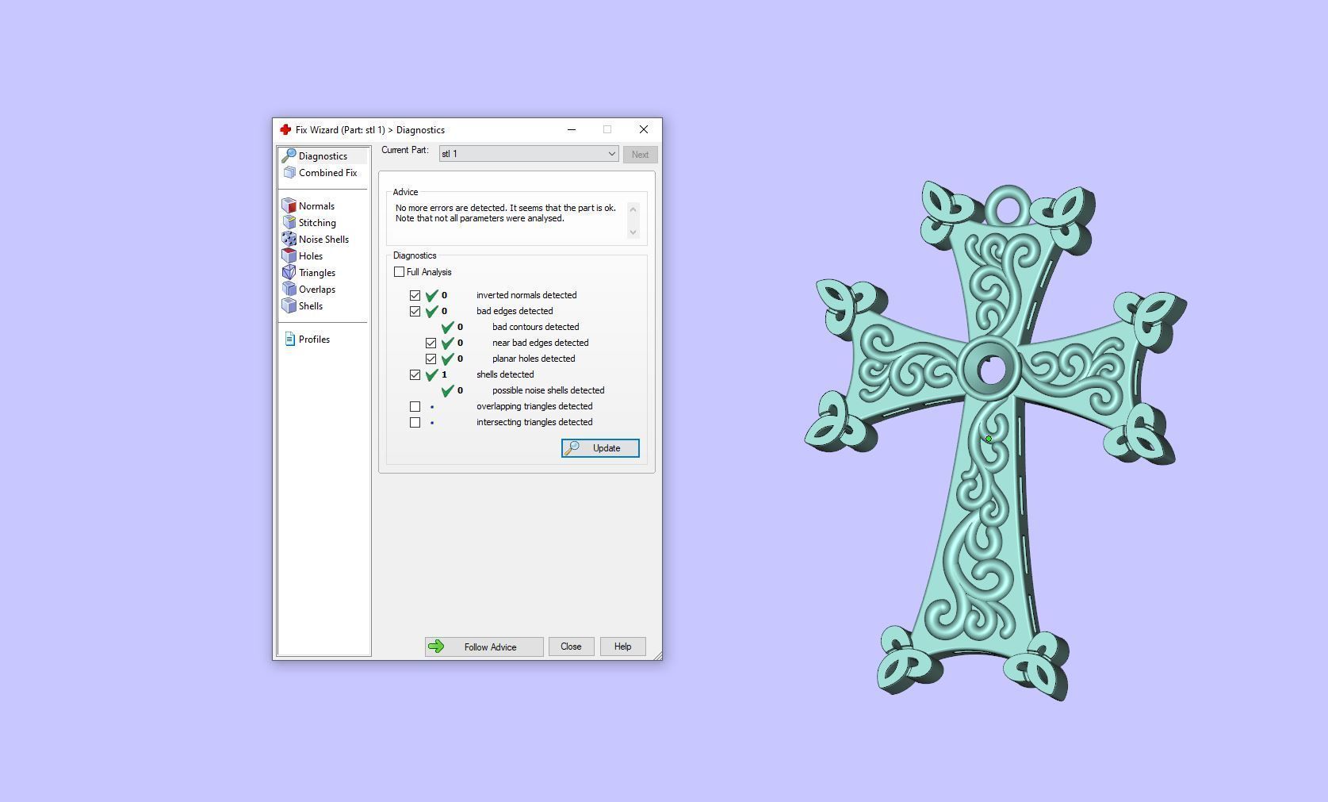Click the 'bad contours detected' label
The width and height of the screenshot is (1328, 802).
coord(536,327)
